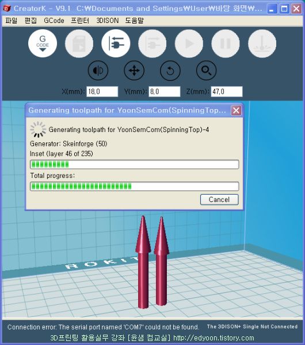Click the grayed disconnect printer icon
The width and height of the screenshot is (305, 345).
152,44
